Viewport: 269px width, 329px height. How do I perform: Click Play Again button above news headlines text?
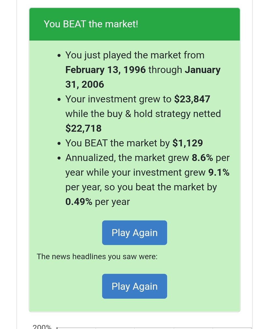click(134, 233)
